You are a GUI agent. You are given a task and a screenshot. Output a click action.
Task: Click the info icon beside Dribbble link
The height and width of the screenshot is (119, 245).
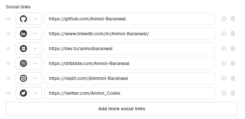coord(224,63)
